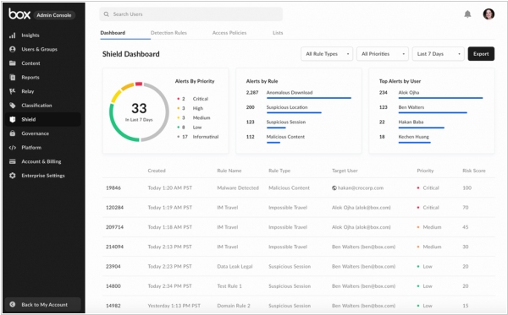Click risk score 100
Viewport: 508px width, 315px height.
click(467, 187)
